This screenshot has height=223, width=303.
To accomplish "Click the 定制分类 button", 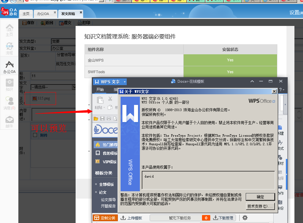I will [105, 218].
